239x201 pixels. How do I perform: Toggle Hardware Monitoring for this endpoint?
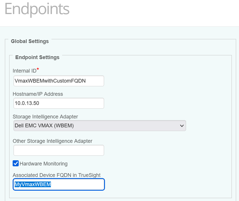[x=16, y=163]
